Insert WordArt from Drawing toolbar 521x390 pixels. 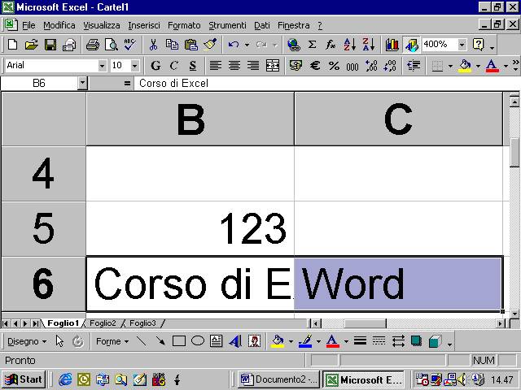point(235,341)
